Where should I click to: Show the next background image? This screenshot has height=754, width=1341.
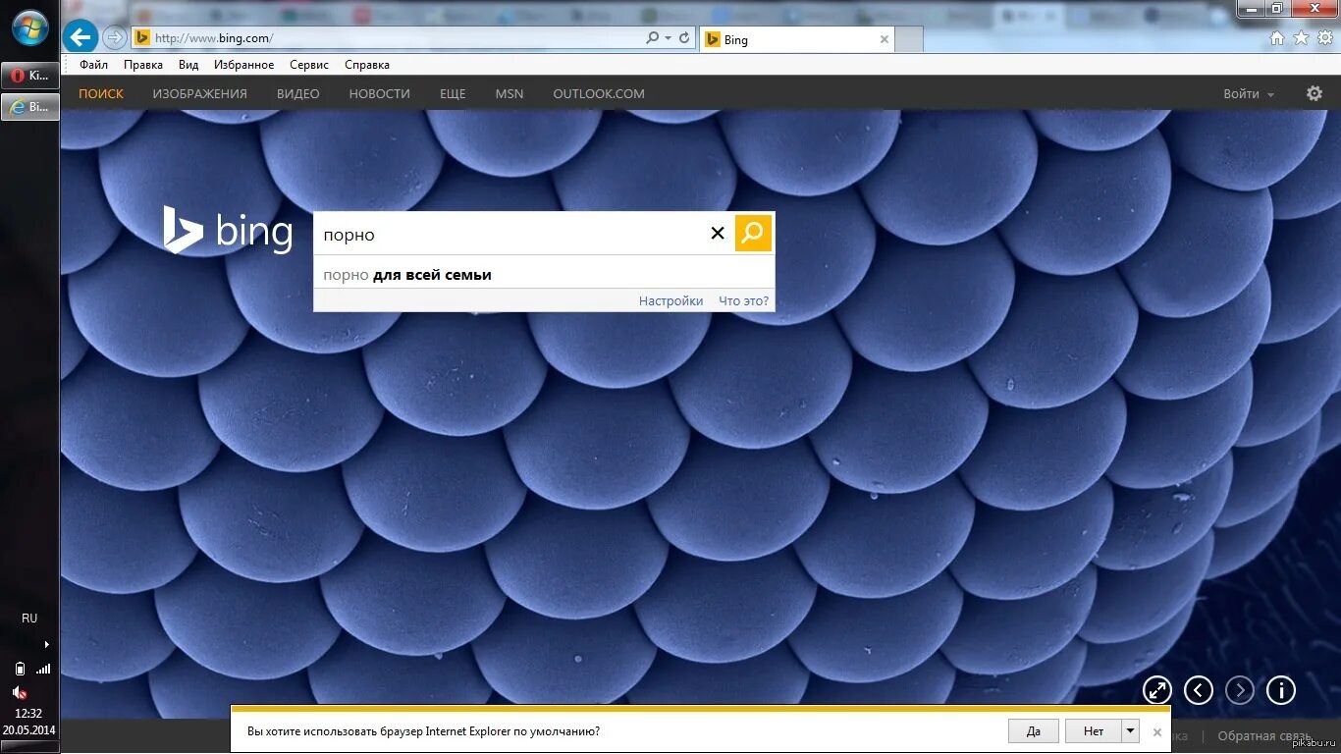pos(1240,690)
